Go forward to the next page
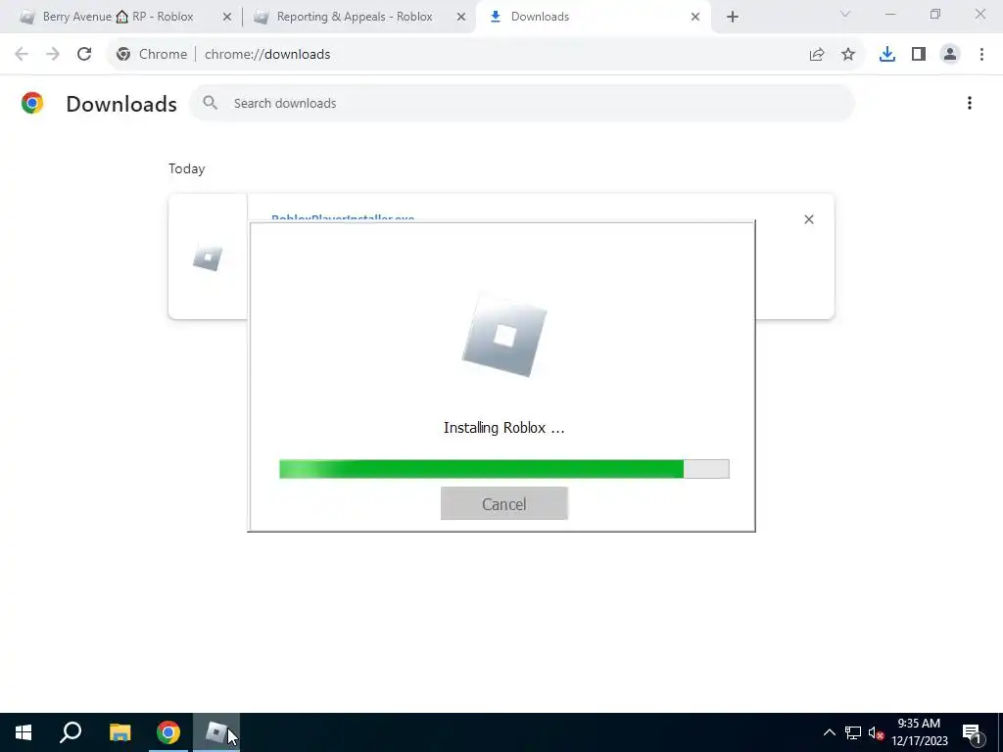This screenshot has width=1003, height=752. pos(53,55)
